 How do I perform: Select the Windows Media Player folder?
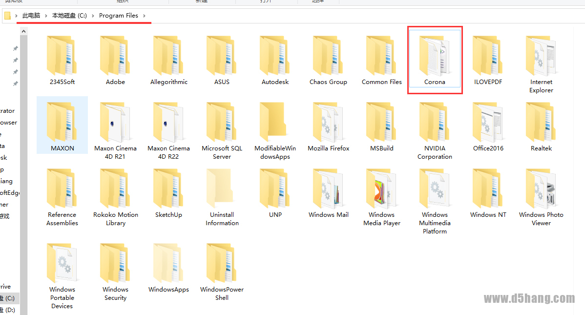(382, 197)
